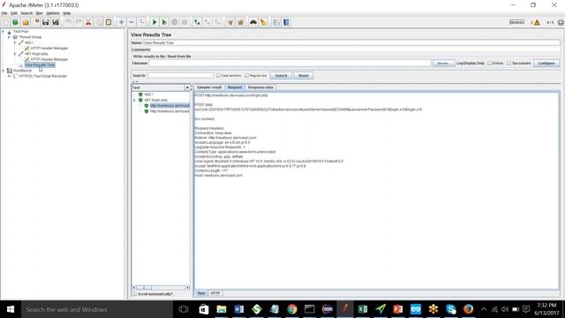Screen dimensions: 565x318
Task: Switch to the Response data tab
Action: point(260,87)
